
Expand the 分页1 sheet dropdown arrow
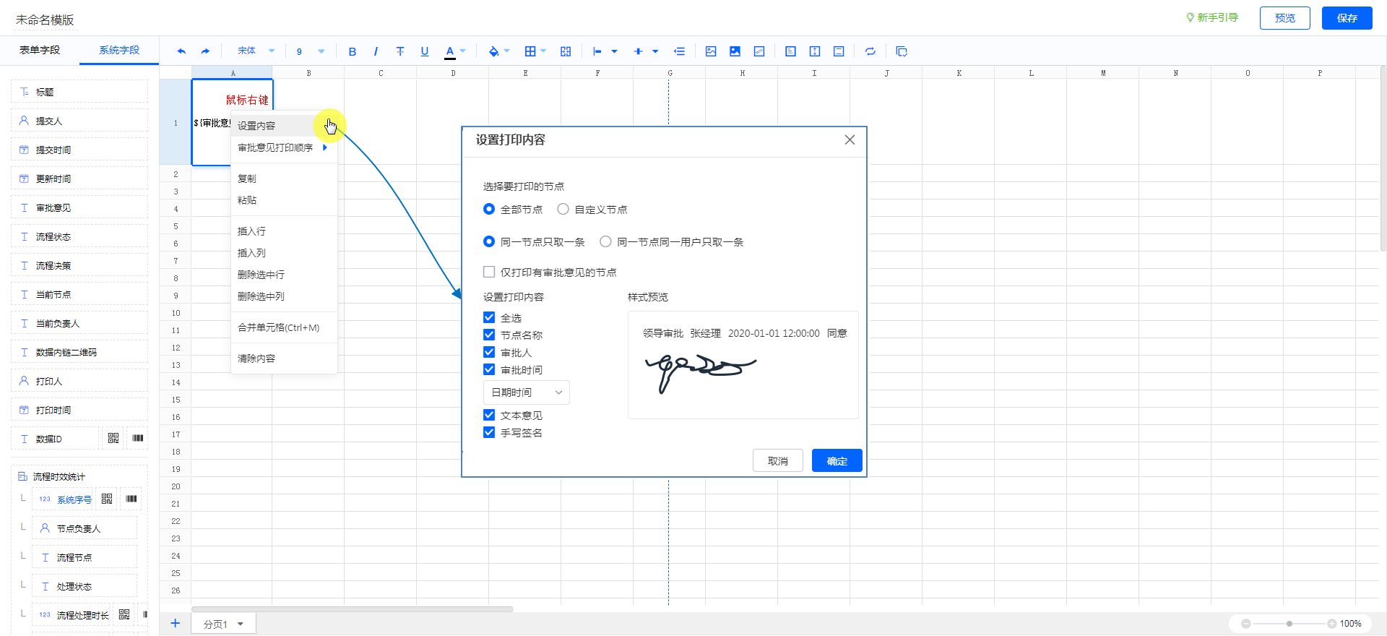[x=241, y=624]
